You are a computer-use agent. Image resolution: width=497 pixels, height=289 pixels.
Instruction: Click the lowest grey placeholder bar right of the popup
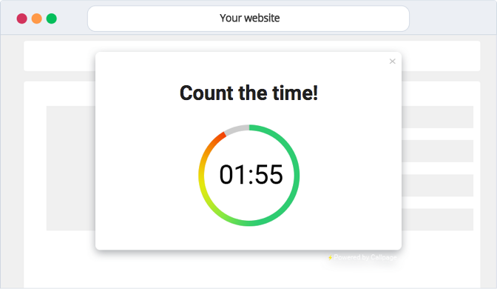point(437,219)
